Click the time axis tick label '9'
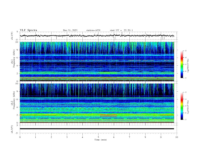 [x=161, y=137]
